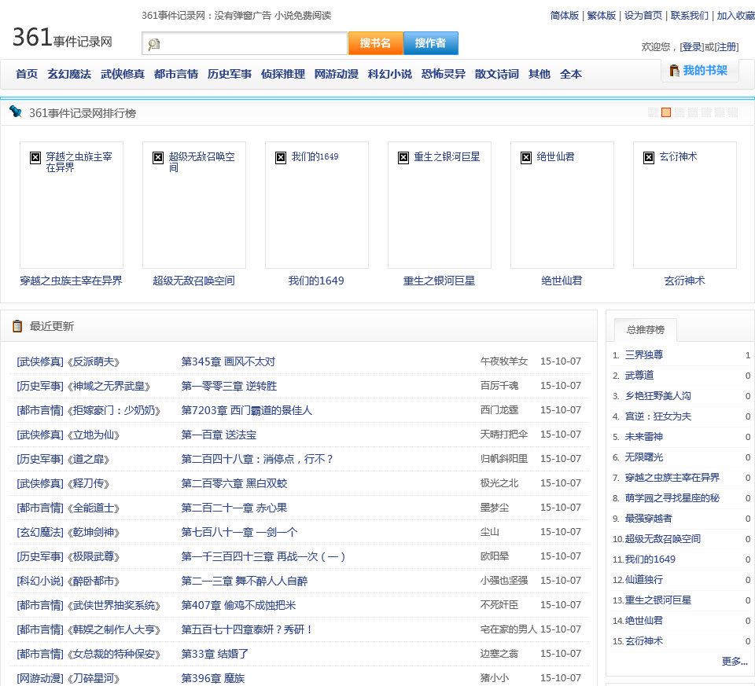Click the 注册 link

pyautogui.click(x=726, y=47)
